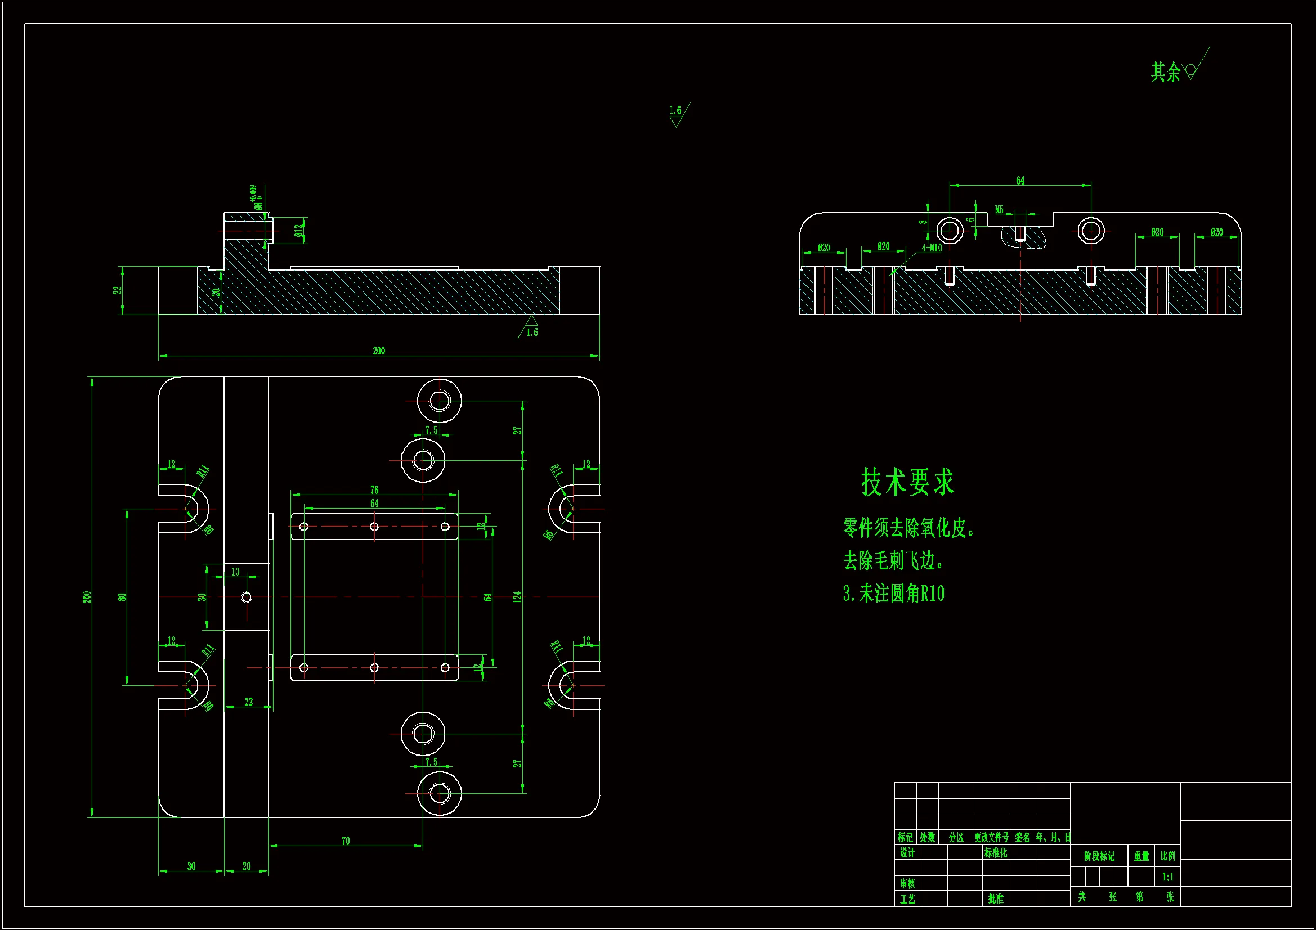Select the 技术要求 heading text
The width and height of the screenshot is (1316, 930).
(907, 482)
